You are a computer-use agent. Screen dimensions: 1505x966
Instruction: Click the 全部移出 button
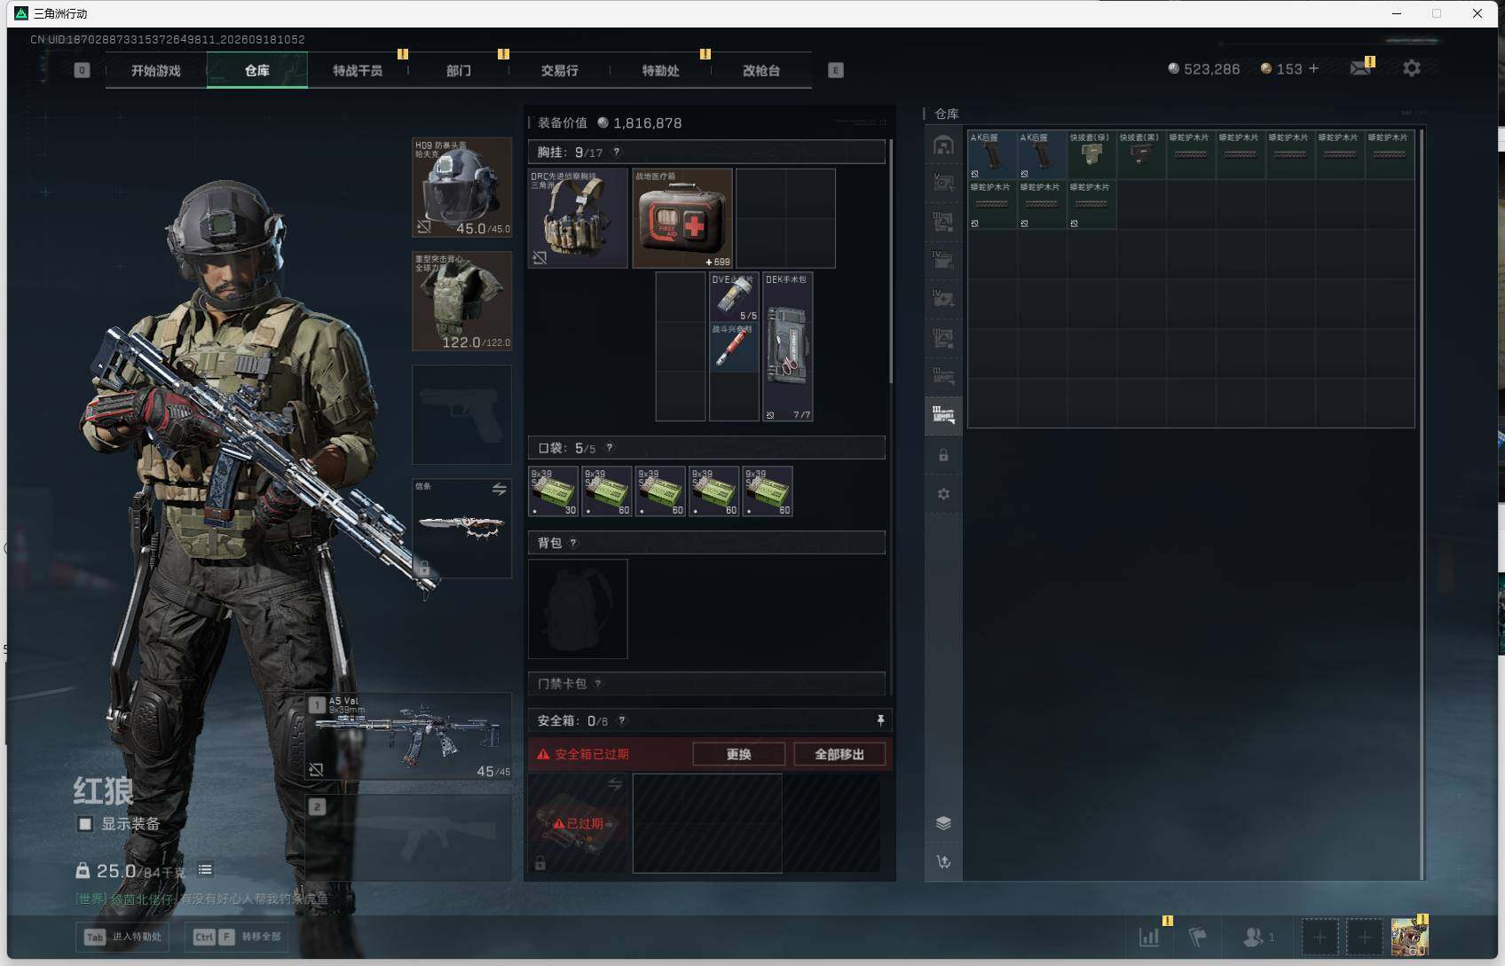(839, 754)
